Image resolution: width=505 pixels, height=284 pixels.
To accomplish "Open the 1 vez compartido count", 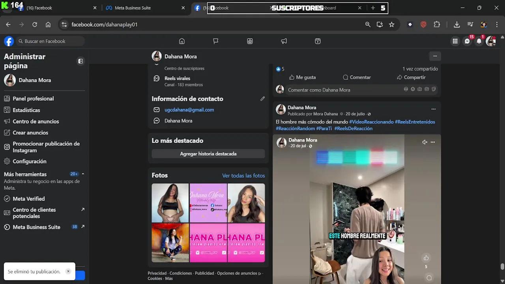I will [420, 69].
